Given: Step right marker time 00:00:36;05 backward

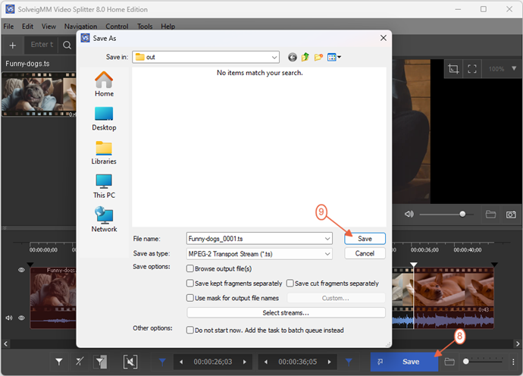Looking at the screenshot, I should tap(266, 362).
